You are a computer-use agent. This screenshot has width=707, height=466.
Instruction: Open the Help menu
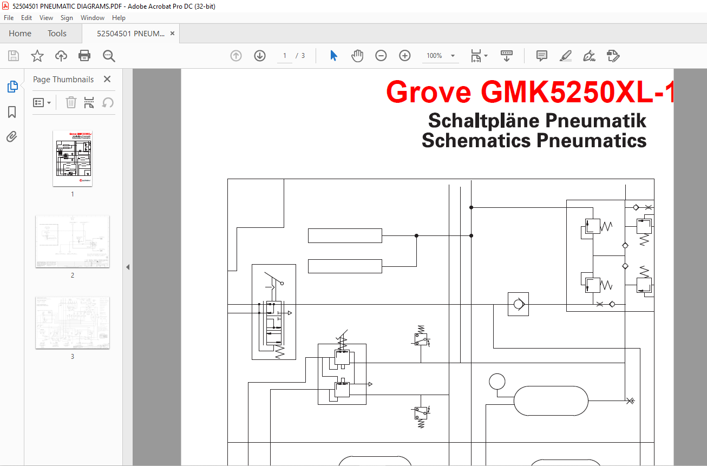point(119,18)
